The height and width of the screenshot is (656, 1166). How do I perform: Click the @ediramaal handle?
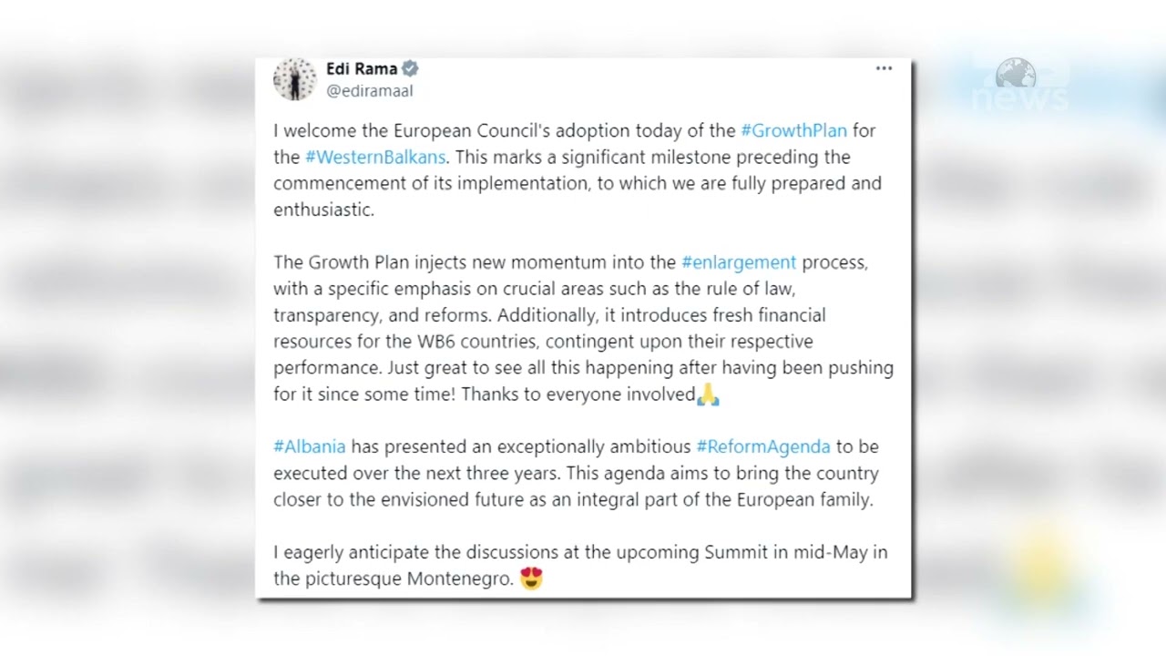pyautogui.click(x=369, y=90)
